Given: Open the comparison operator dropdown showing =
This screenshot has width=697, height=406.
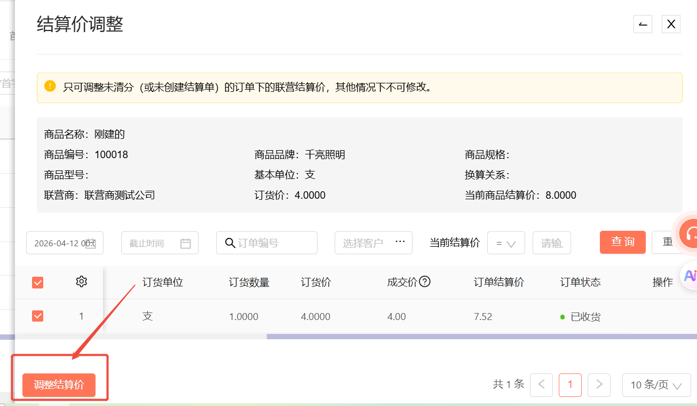Looking at the screenshot, I should pyautogui.click(x=506, y=243).
